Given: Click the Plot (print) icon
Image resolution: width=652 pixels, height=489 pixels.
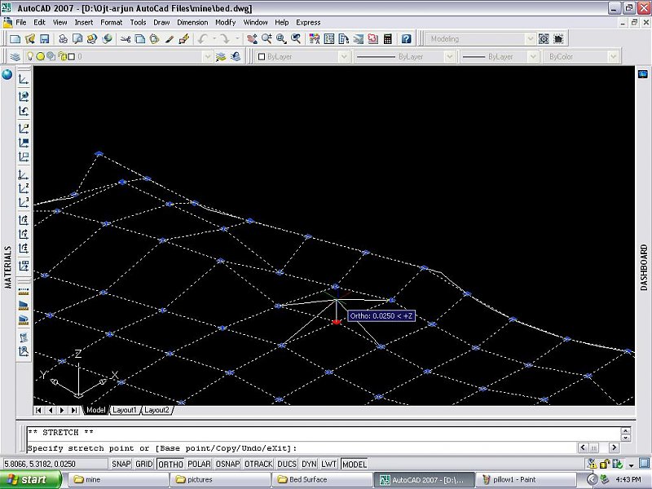Looking at the screenshot, I should [64, 38].
